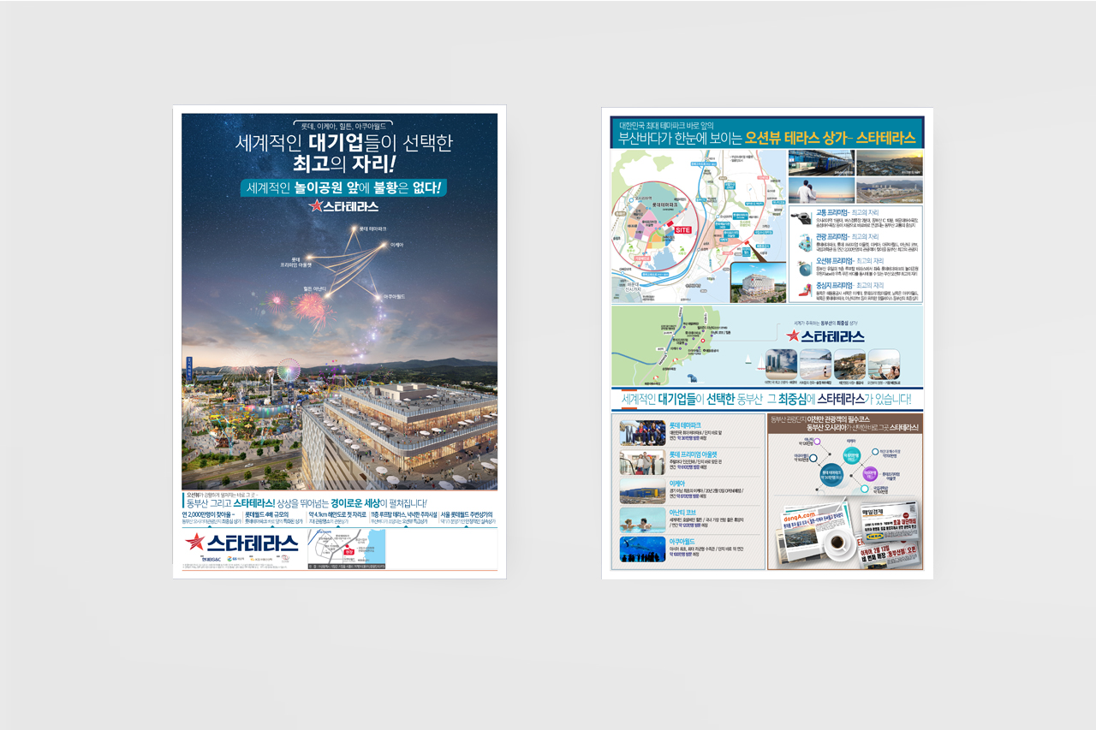The height and width of the screenshot is (730, 1096).
Task: Open the 아쿠아월드 list thumbnail
Action: (642, 549)
